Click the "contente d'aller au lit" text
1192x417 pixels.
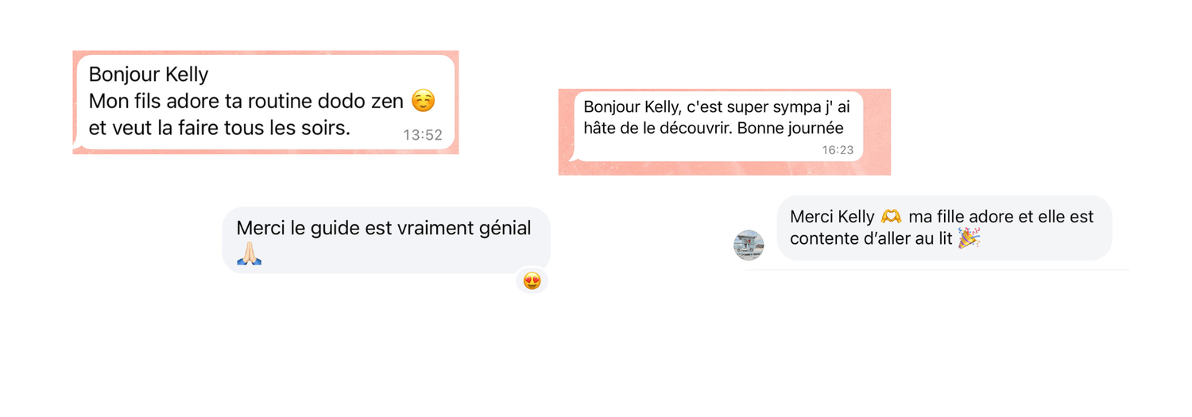coord(871,238)
